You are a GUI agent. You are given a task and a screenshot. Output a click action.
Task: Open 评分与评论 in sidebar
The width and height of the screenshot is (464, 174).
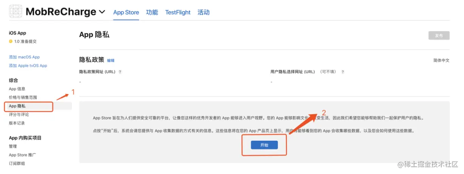click(19, 115)
